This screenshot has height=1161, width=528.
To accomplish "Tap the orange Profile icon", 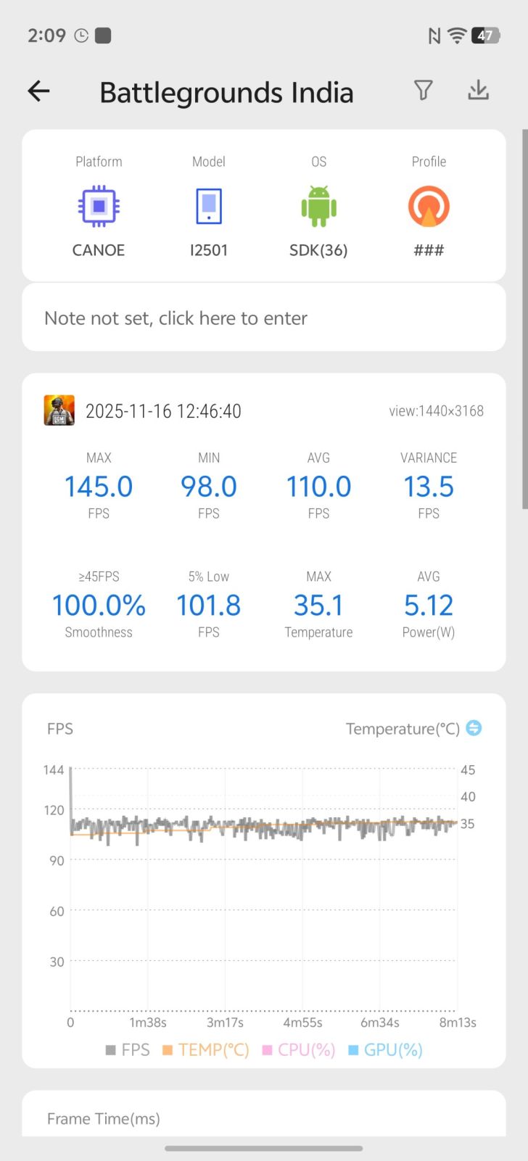I will click(x=429, y=207).
